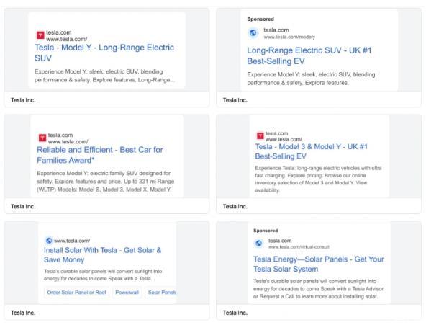The width and height of the screenshot is (426, 325).
Task: Click www.tesla.com/modely URL in sponsored ad
Action: coord(289,37)
